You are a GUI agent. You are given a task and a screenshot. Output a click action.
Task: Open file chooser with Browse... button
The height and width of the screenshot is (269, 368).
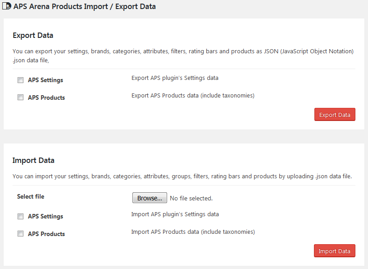(x=150, y=198)
